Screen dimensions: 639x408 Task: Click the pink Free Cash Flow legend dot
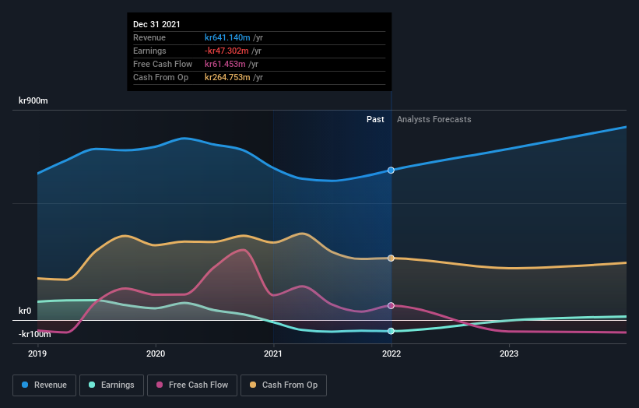160,385
